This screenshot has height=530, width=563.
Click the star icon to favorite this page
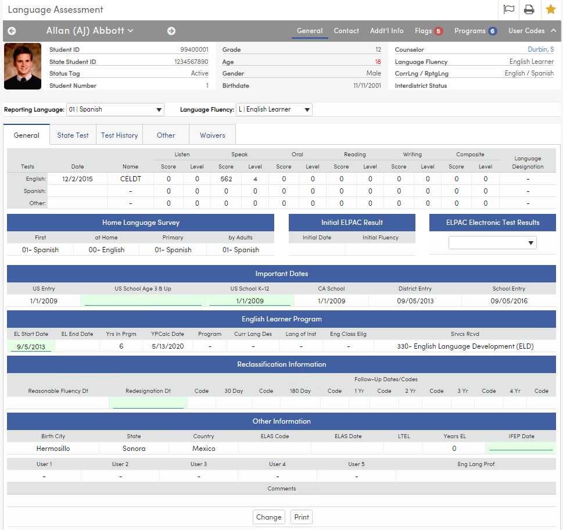[550, 9]
